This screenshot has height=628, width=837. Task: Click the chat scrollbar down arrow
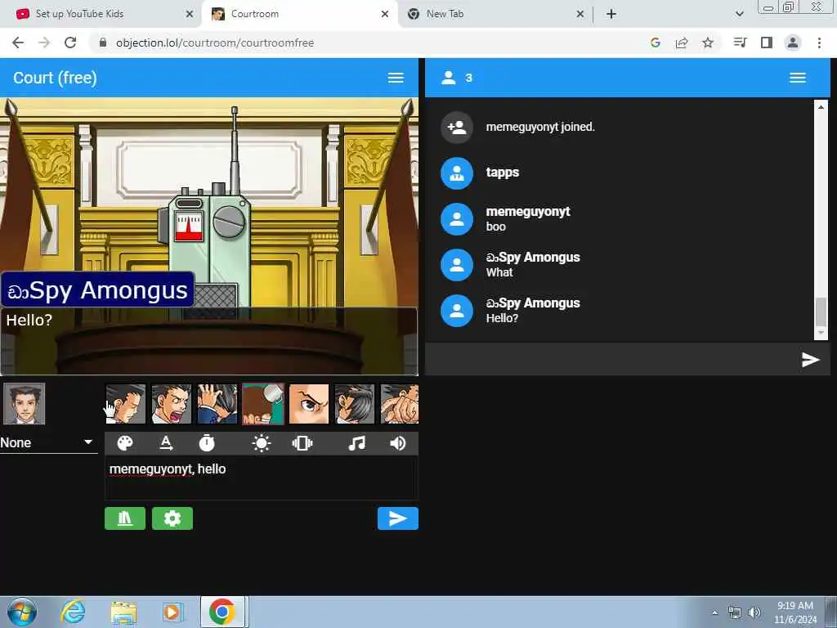[821, 333]
